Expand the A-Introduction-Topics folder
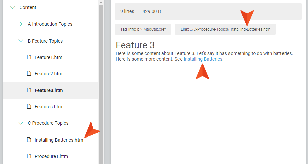 point(21,24)
